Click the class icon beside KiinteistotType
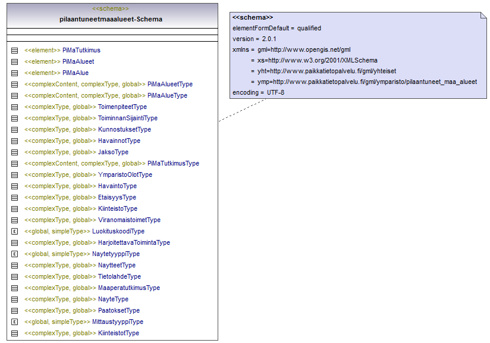Image resolution: width=490 pixels, height=343 pixels. pyautogui.click(x=14, y=333)
